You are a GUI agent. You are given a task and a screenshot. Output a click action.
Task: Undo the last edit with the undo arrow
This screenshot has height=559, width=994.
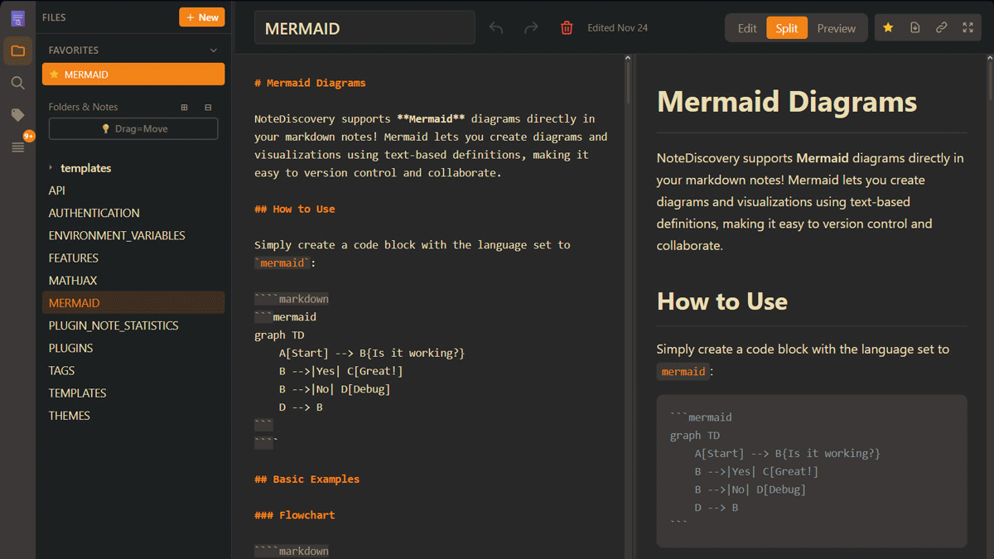pyautogui.click(x=495, y=27)
